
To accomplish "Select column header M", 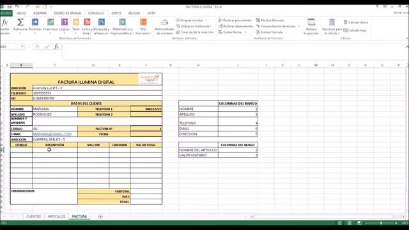I will pyautogui.click(x=316, y=65).
